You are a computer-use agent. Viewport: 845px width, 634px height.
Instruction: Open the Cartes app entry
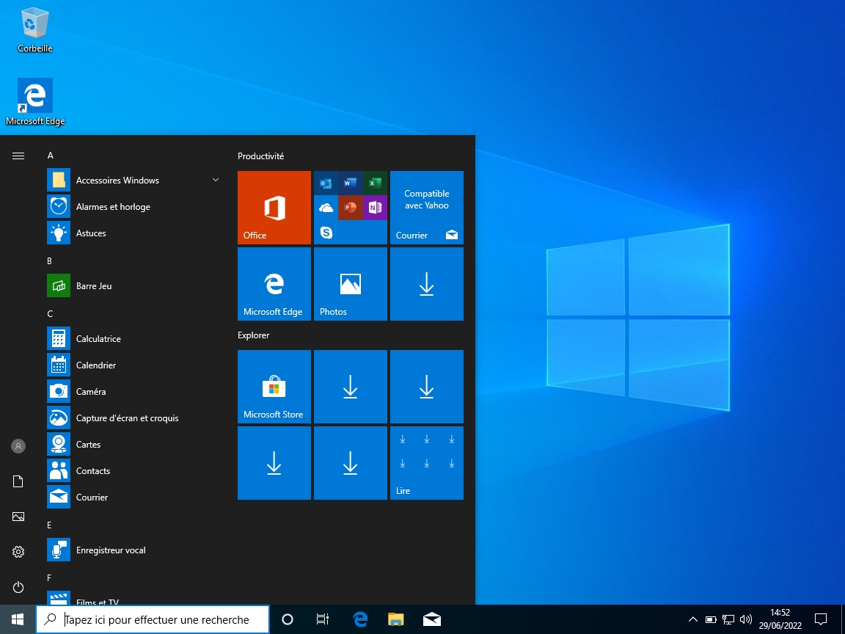point(88,445)
